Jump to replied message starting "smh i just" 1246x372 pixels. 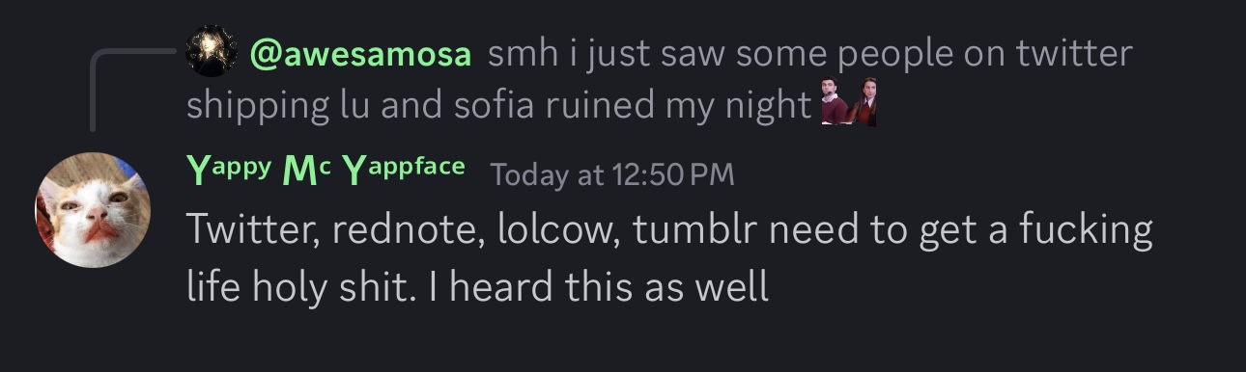click(660, 79)
